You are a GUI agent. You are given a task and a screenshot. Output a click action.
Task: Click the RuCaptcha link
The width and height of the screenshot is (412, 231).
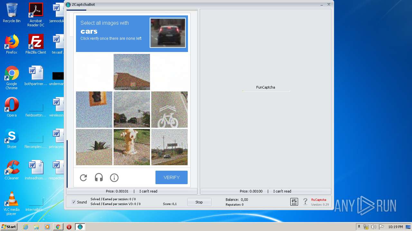tap(319, 200)
